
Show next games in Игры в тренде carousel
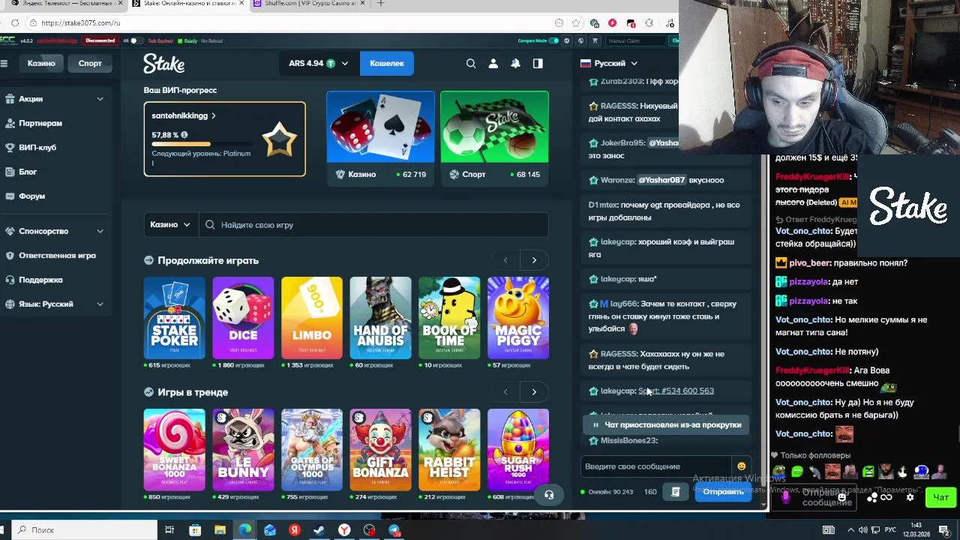pyautogui.click(x=534, y=392)
